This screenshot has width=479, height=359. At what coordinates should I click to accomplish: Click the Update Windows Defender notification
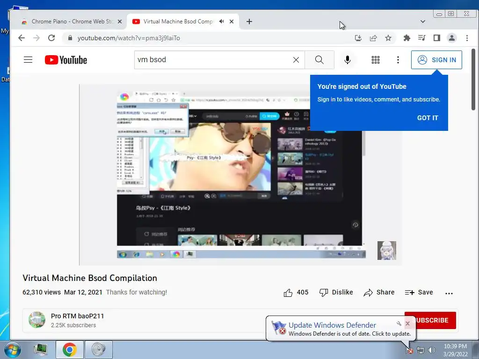tap(341, 329)
